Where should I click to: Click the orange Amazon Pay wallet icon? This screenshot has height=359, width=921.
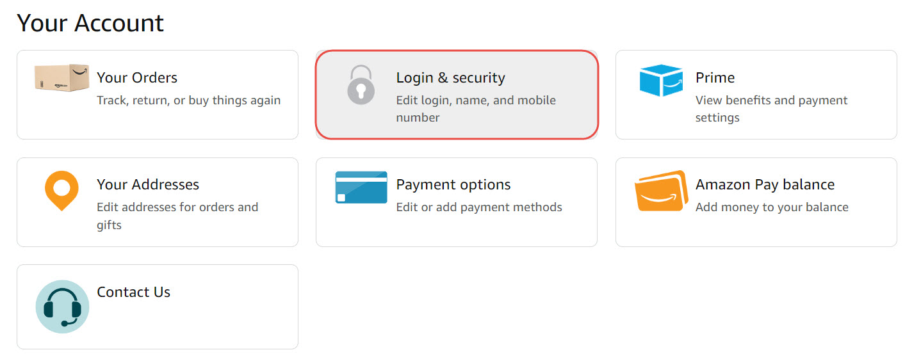click(x=661, y=191)
